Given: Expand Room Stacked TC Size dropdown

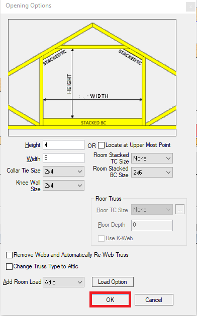Looking at the screenshot, I should click(x=152, y=159).
